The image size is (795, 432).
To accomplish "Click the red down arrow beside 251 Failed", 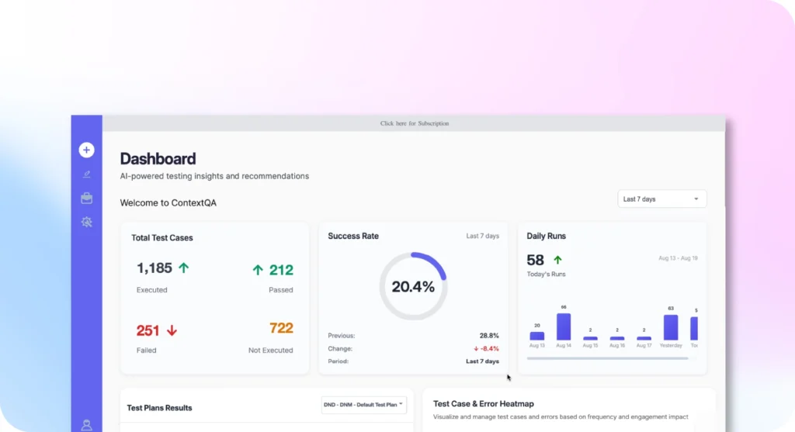I will 172,330.
